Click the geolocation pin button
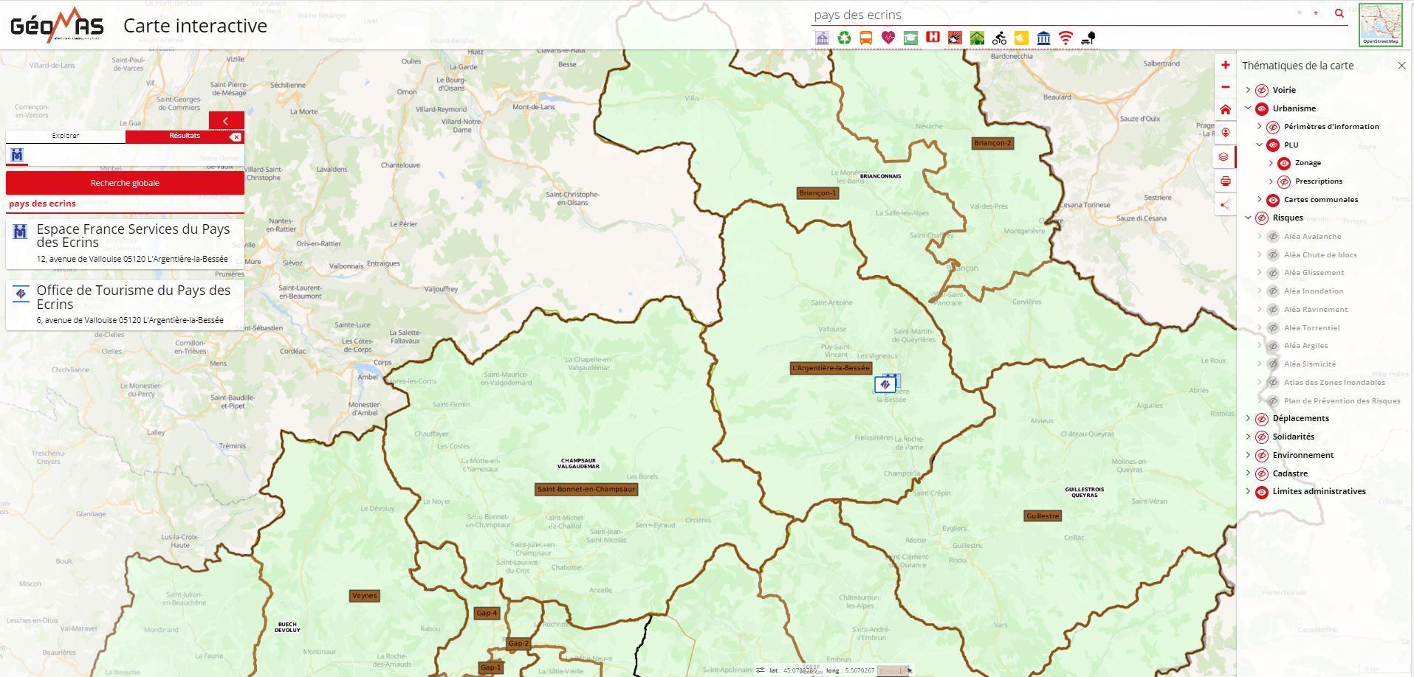 click(x=1226, y=133)
